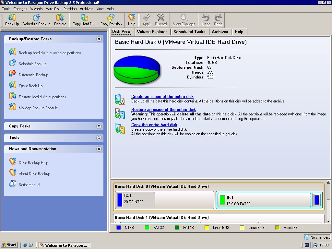The height and width of the screenshot is (249, 332).
Task: Choose Differential Backup in the sidebar
Action: coord(33,75)
